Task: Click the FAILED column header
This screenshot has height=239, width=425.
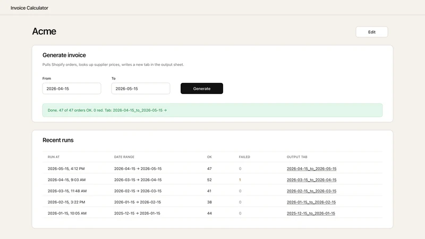Action: [244, 157]
